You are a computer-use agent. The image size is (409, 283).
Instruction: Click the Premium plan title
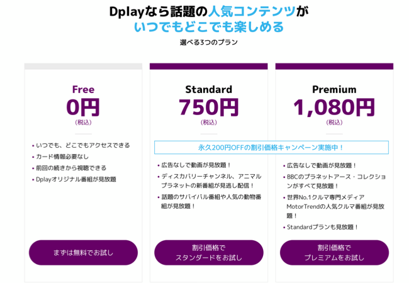(334, 89)
